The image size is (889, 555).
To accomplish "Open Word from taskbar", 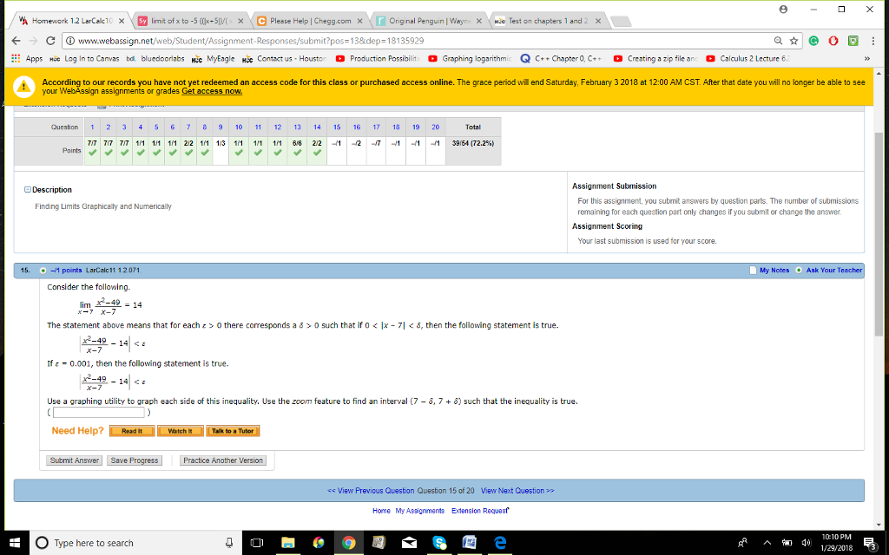I will tap(470, 543).
